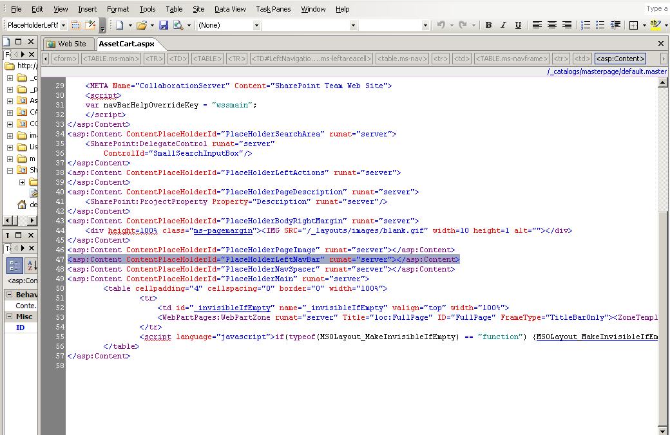Switch to the Web Site tab

(x=66, y=44)
